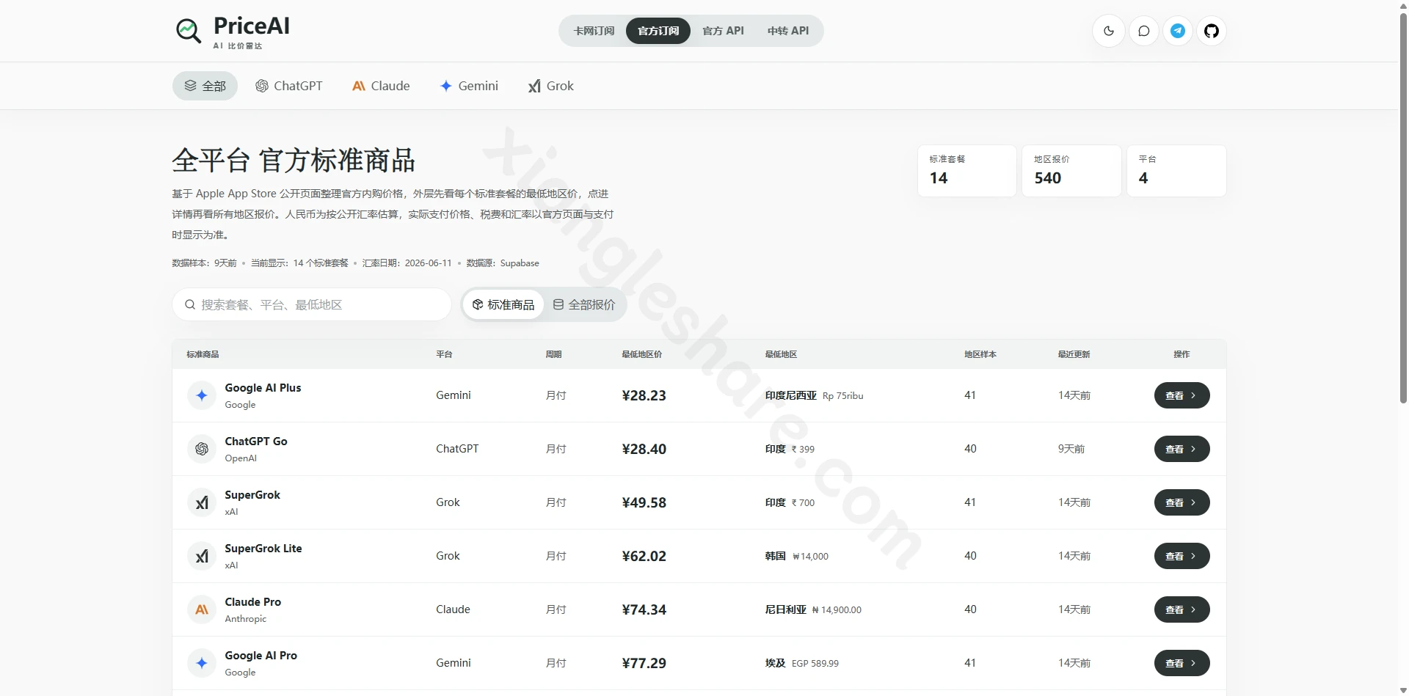View SuperGrok Lite details 查看
Image resolution: width=1409 pixels, height=696 pixels.
tap(1182, 556)
